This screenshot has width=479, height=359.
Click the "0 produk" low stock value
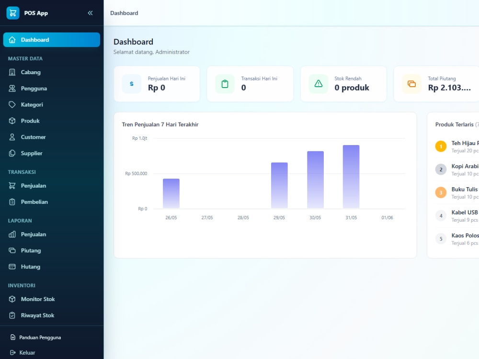[x=352, y=88]
